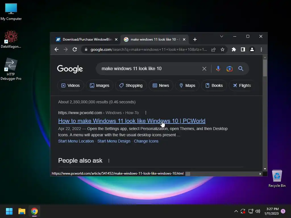Open the taskbar clock showing 3:27 PM
Image resolution: width=291 pixels, height=218 pixels.
coord(271,211)
